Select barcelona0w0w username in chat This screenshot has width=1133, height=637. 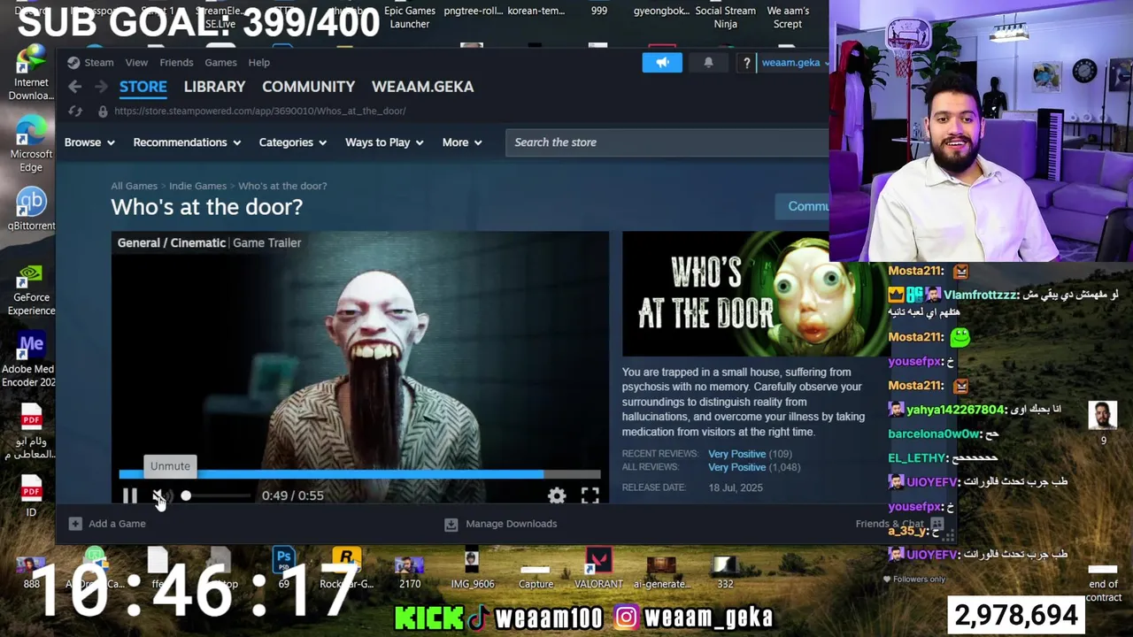(934, 434)
